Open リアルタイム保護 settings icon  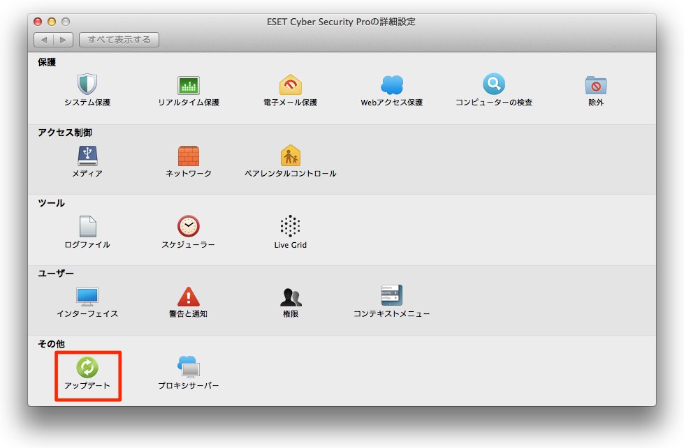point(189,85)
